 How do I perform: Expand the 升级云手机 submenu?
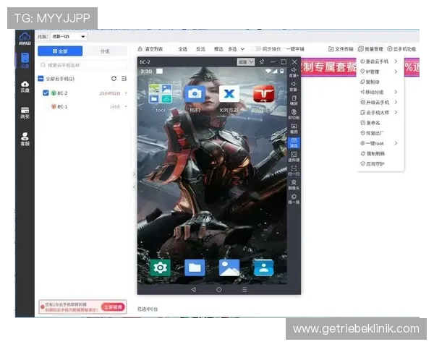(396, 102)
